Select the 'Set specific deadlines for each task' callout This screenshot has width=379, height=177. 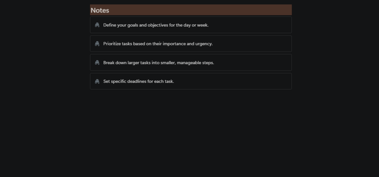pos(191,81)
